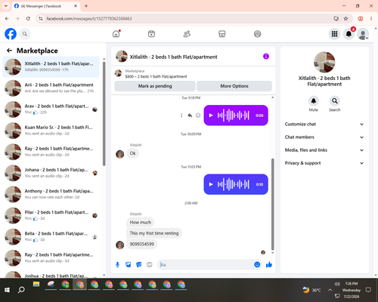This screenshot has width=378, height=302.
Task: Attach a photo with the image icon
Action: pyautogui.click(x=129, y=264)
